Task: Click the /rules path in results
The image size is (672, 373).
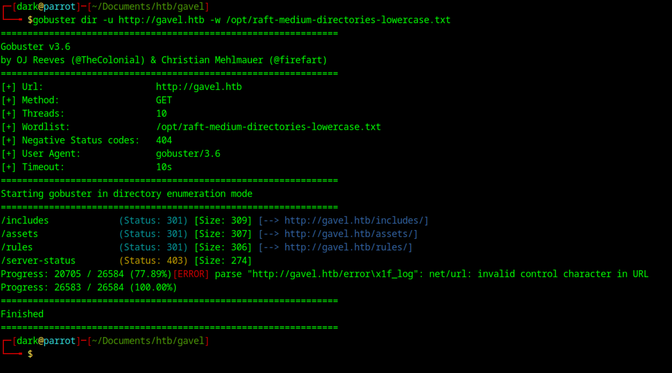Action: (17, 248)
